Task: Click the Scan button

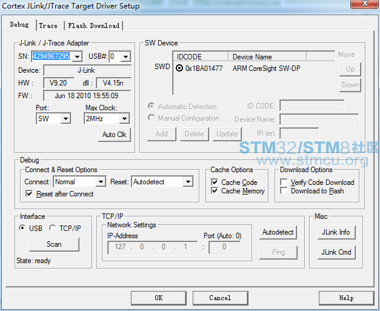Action: (54, 244)
